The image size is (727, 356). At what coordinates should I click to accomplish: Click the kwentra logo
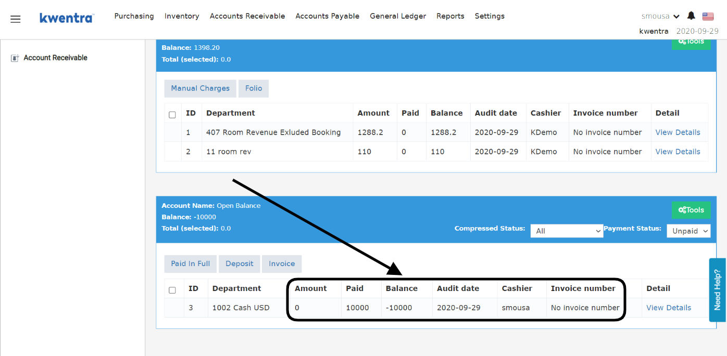(67, 18)
